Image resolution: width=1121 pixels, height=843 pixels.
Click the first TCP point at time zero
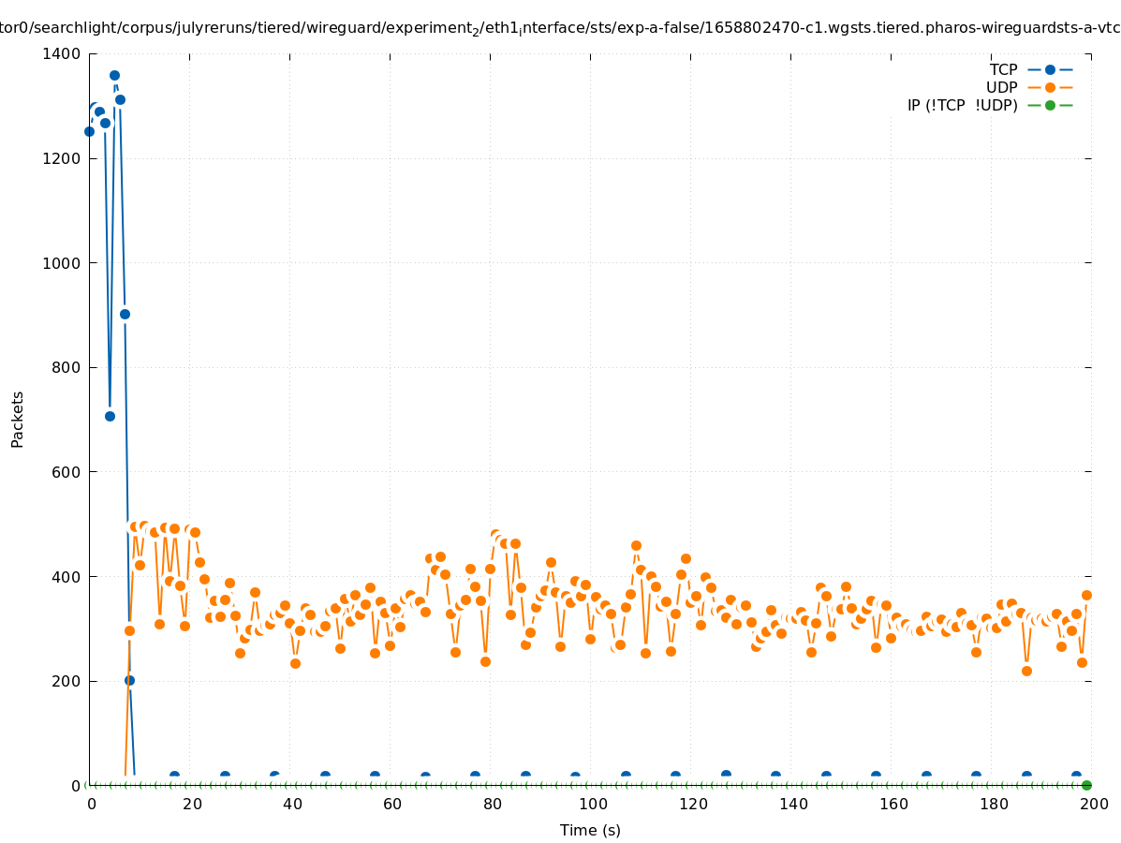pyautogui.click(x=89, y=131)
